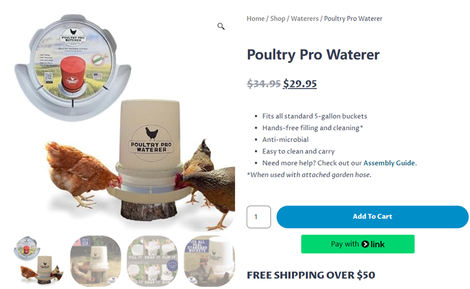Click the $29.95 sale price
The height and width of the screenshot is (289, 470).
[x=300, y=83]
